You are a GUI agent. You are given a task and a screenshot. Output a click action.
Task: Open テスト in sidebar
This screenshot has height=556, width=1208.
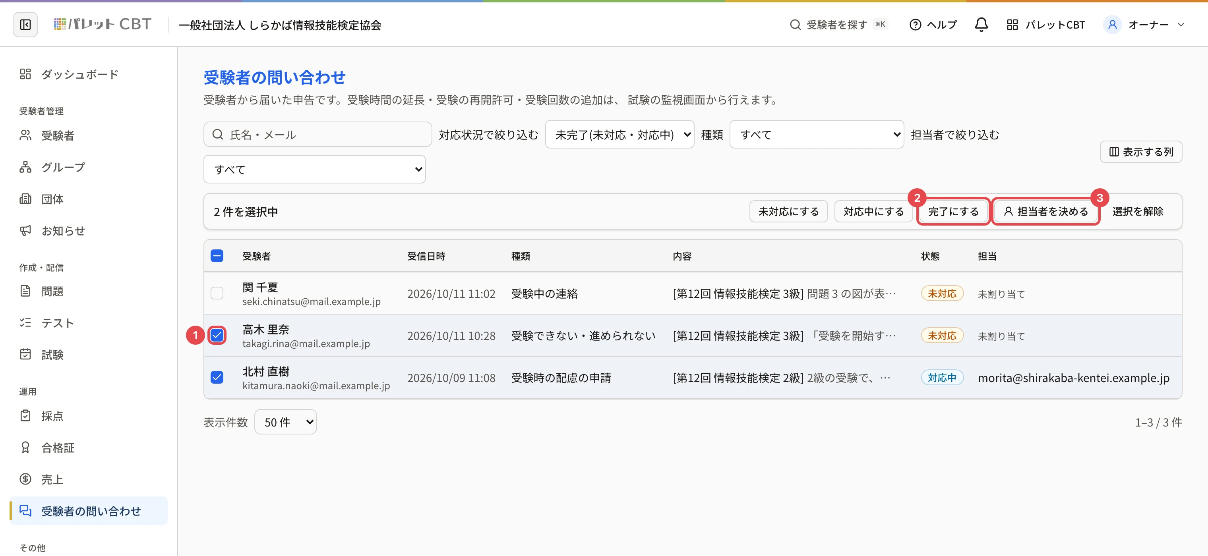88,323
